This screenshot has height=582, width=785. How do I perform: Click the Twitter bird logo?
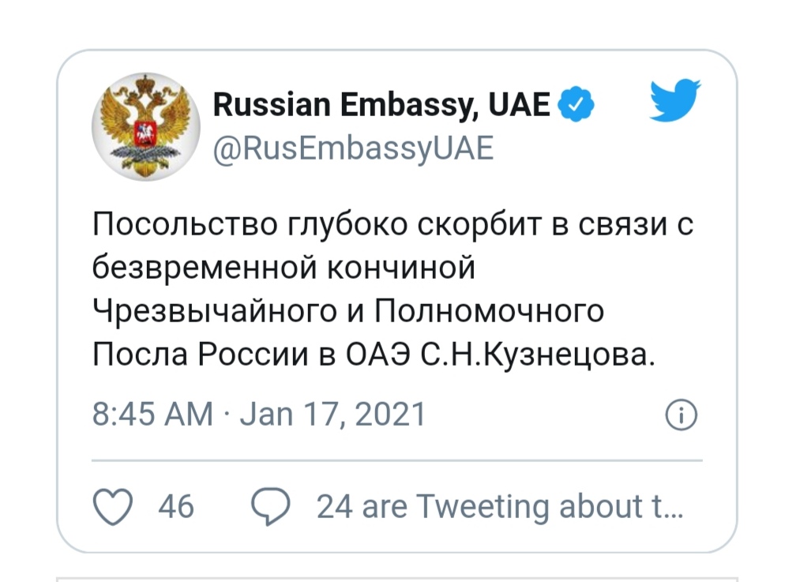(674, 101)
